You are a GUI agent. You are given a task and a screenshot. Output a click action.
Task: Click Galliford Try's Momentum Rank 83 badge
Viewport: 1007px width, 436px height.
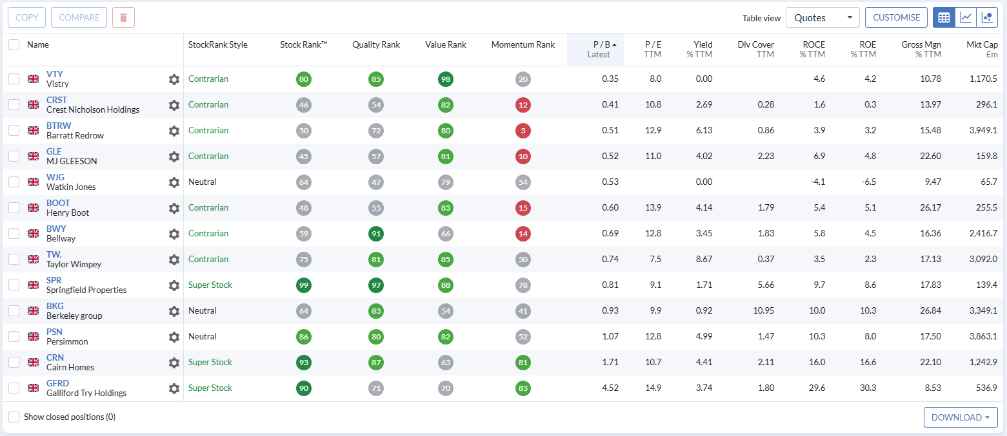pos(523,388)
